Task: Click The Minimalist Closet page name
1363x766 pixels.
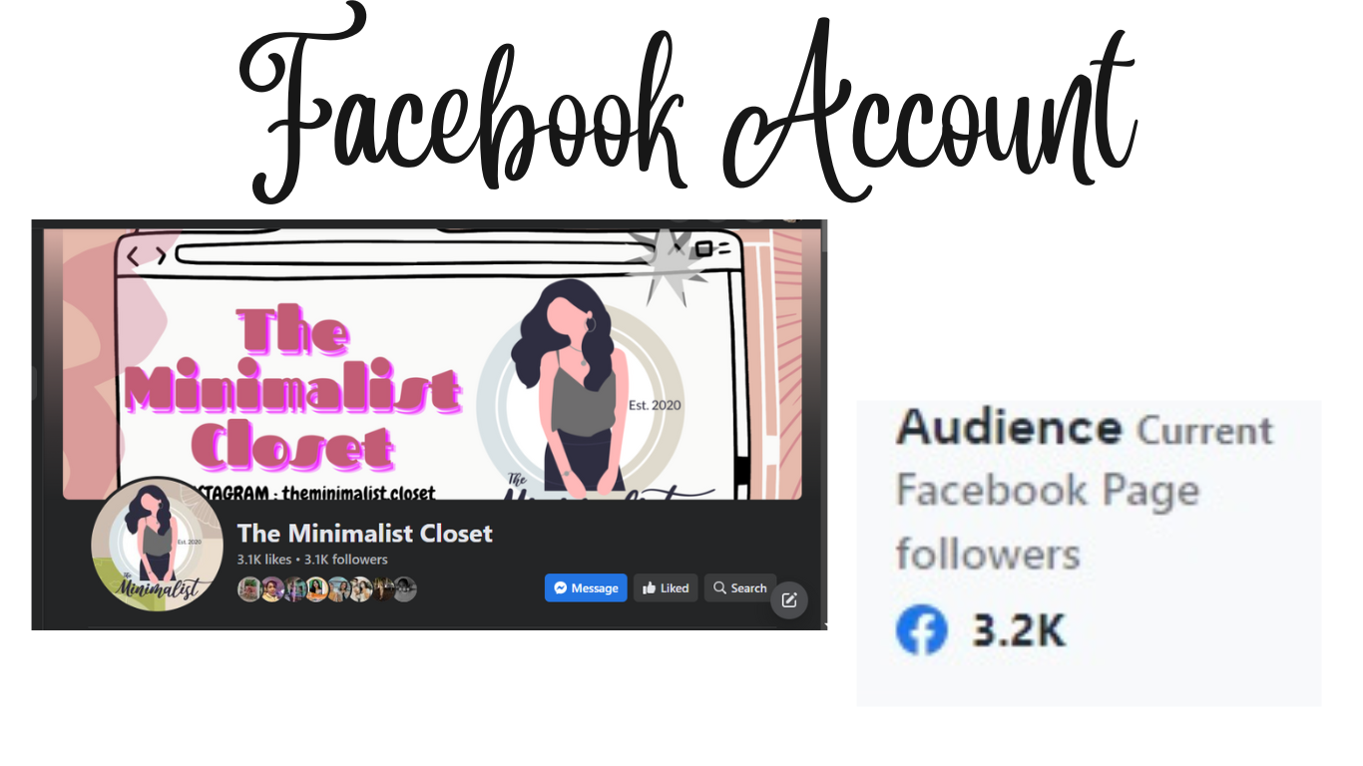Action: [x=365, y=533]
